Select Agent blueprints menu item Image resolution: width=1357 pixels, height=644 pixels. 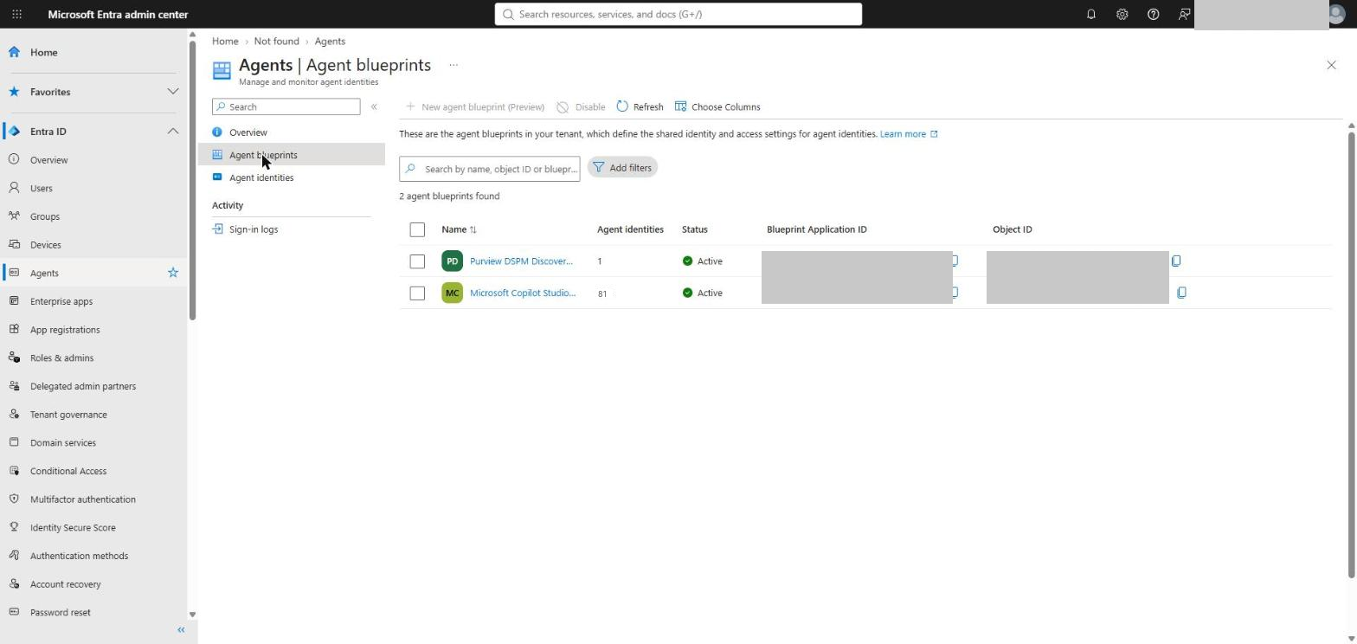point(292,155)
